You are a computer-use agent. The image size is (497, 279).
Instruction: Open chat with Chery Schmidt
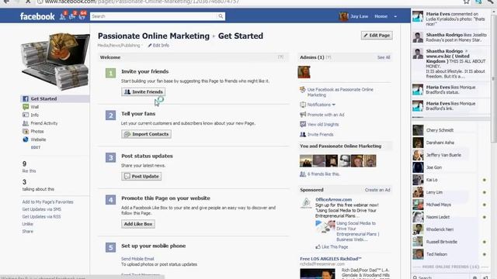(450, 130)
